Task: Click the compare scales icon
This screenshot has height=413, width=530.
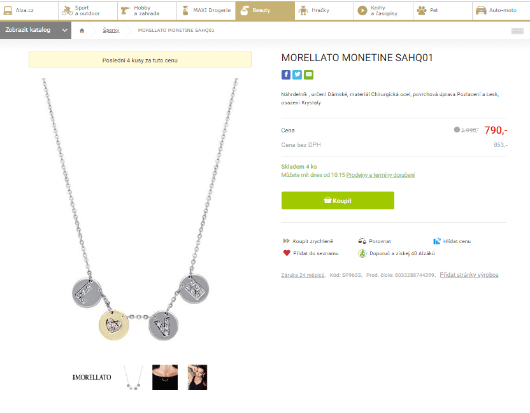Action: [362, 241]
